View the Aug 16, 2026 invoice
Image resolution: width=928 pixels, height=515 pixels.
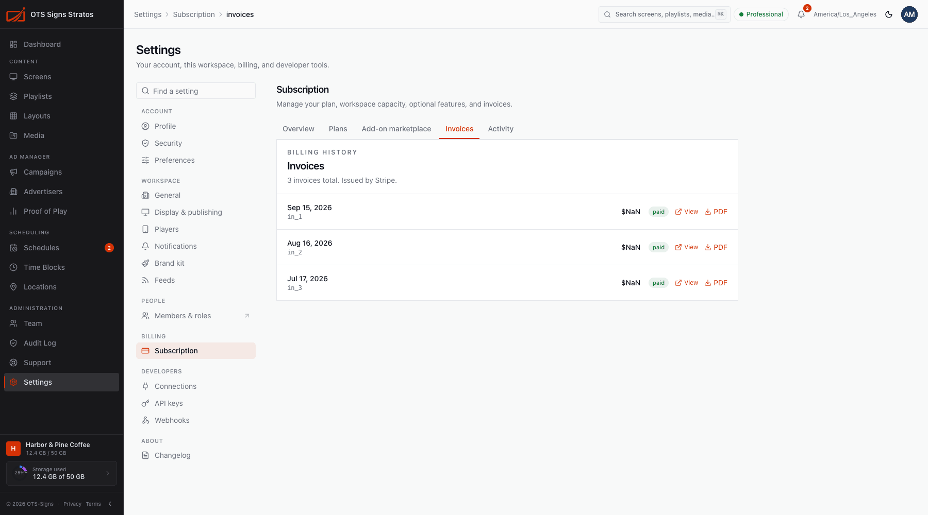[687, 247]
